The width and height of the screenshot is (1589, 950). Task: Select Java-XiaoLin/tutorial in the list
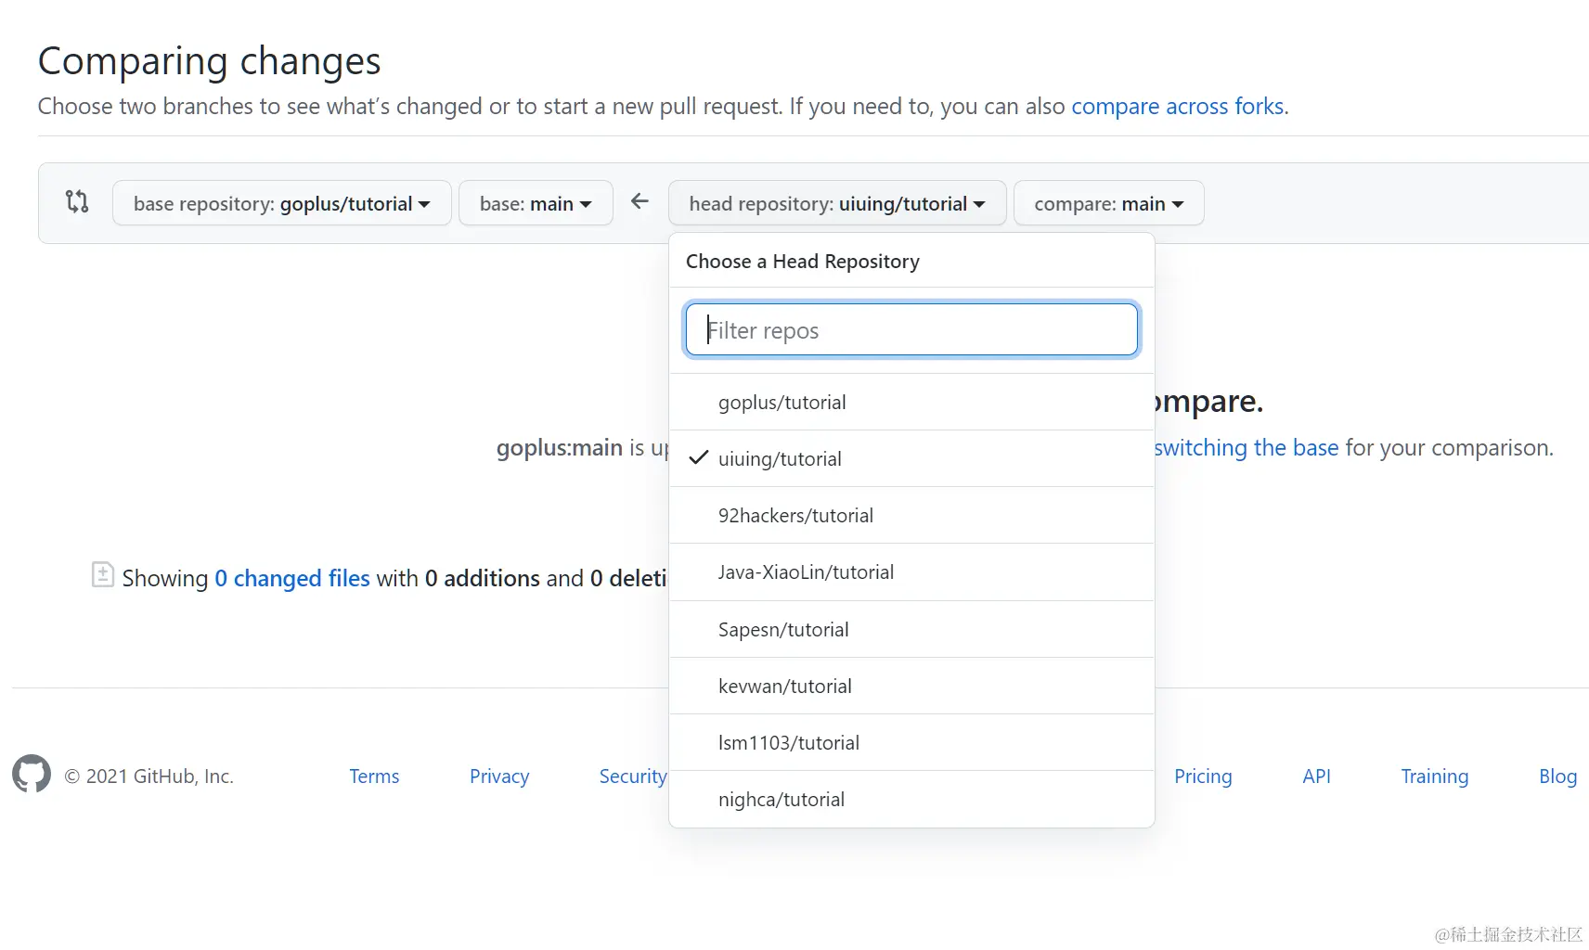coord(806,572)
